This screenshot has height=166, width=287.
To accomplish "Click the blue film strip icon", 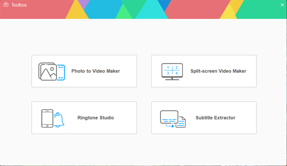I will pos(61,72).
